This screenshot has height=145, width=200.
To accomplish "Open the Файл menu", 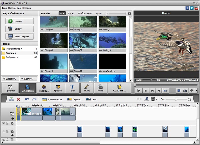I will 4,7.
